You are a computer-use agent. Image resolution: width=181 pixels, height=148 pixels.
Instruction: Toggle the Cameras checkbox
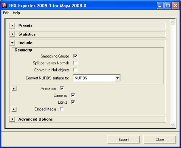point(73,95)
